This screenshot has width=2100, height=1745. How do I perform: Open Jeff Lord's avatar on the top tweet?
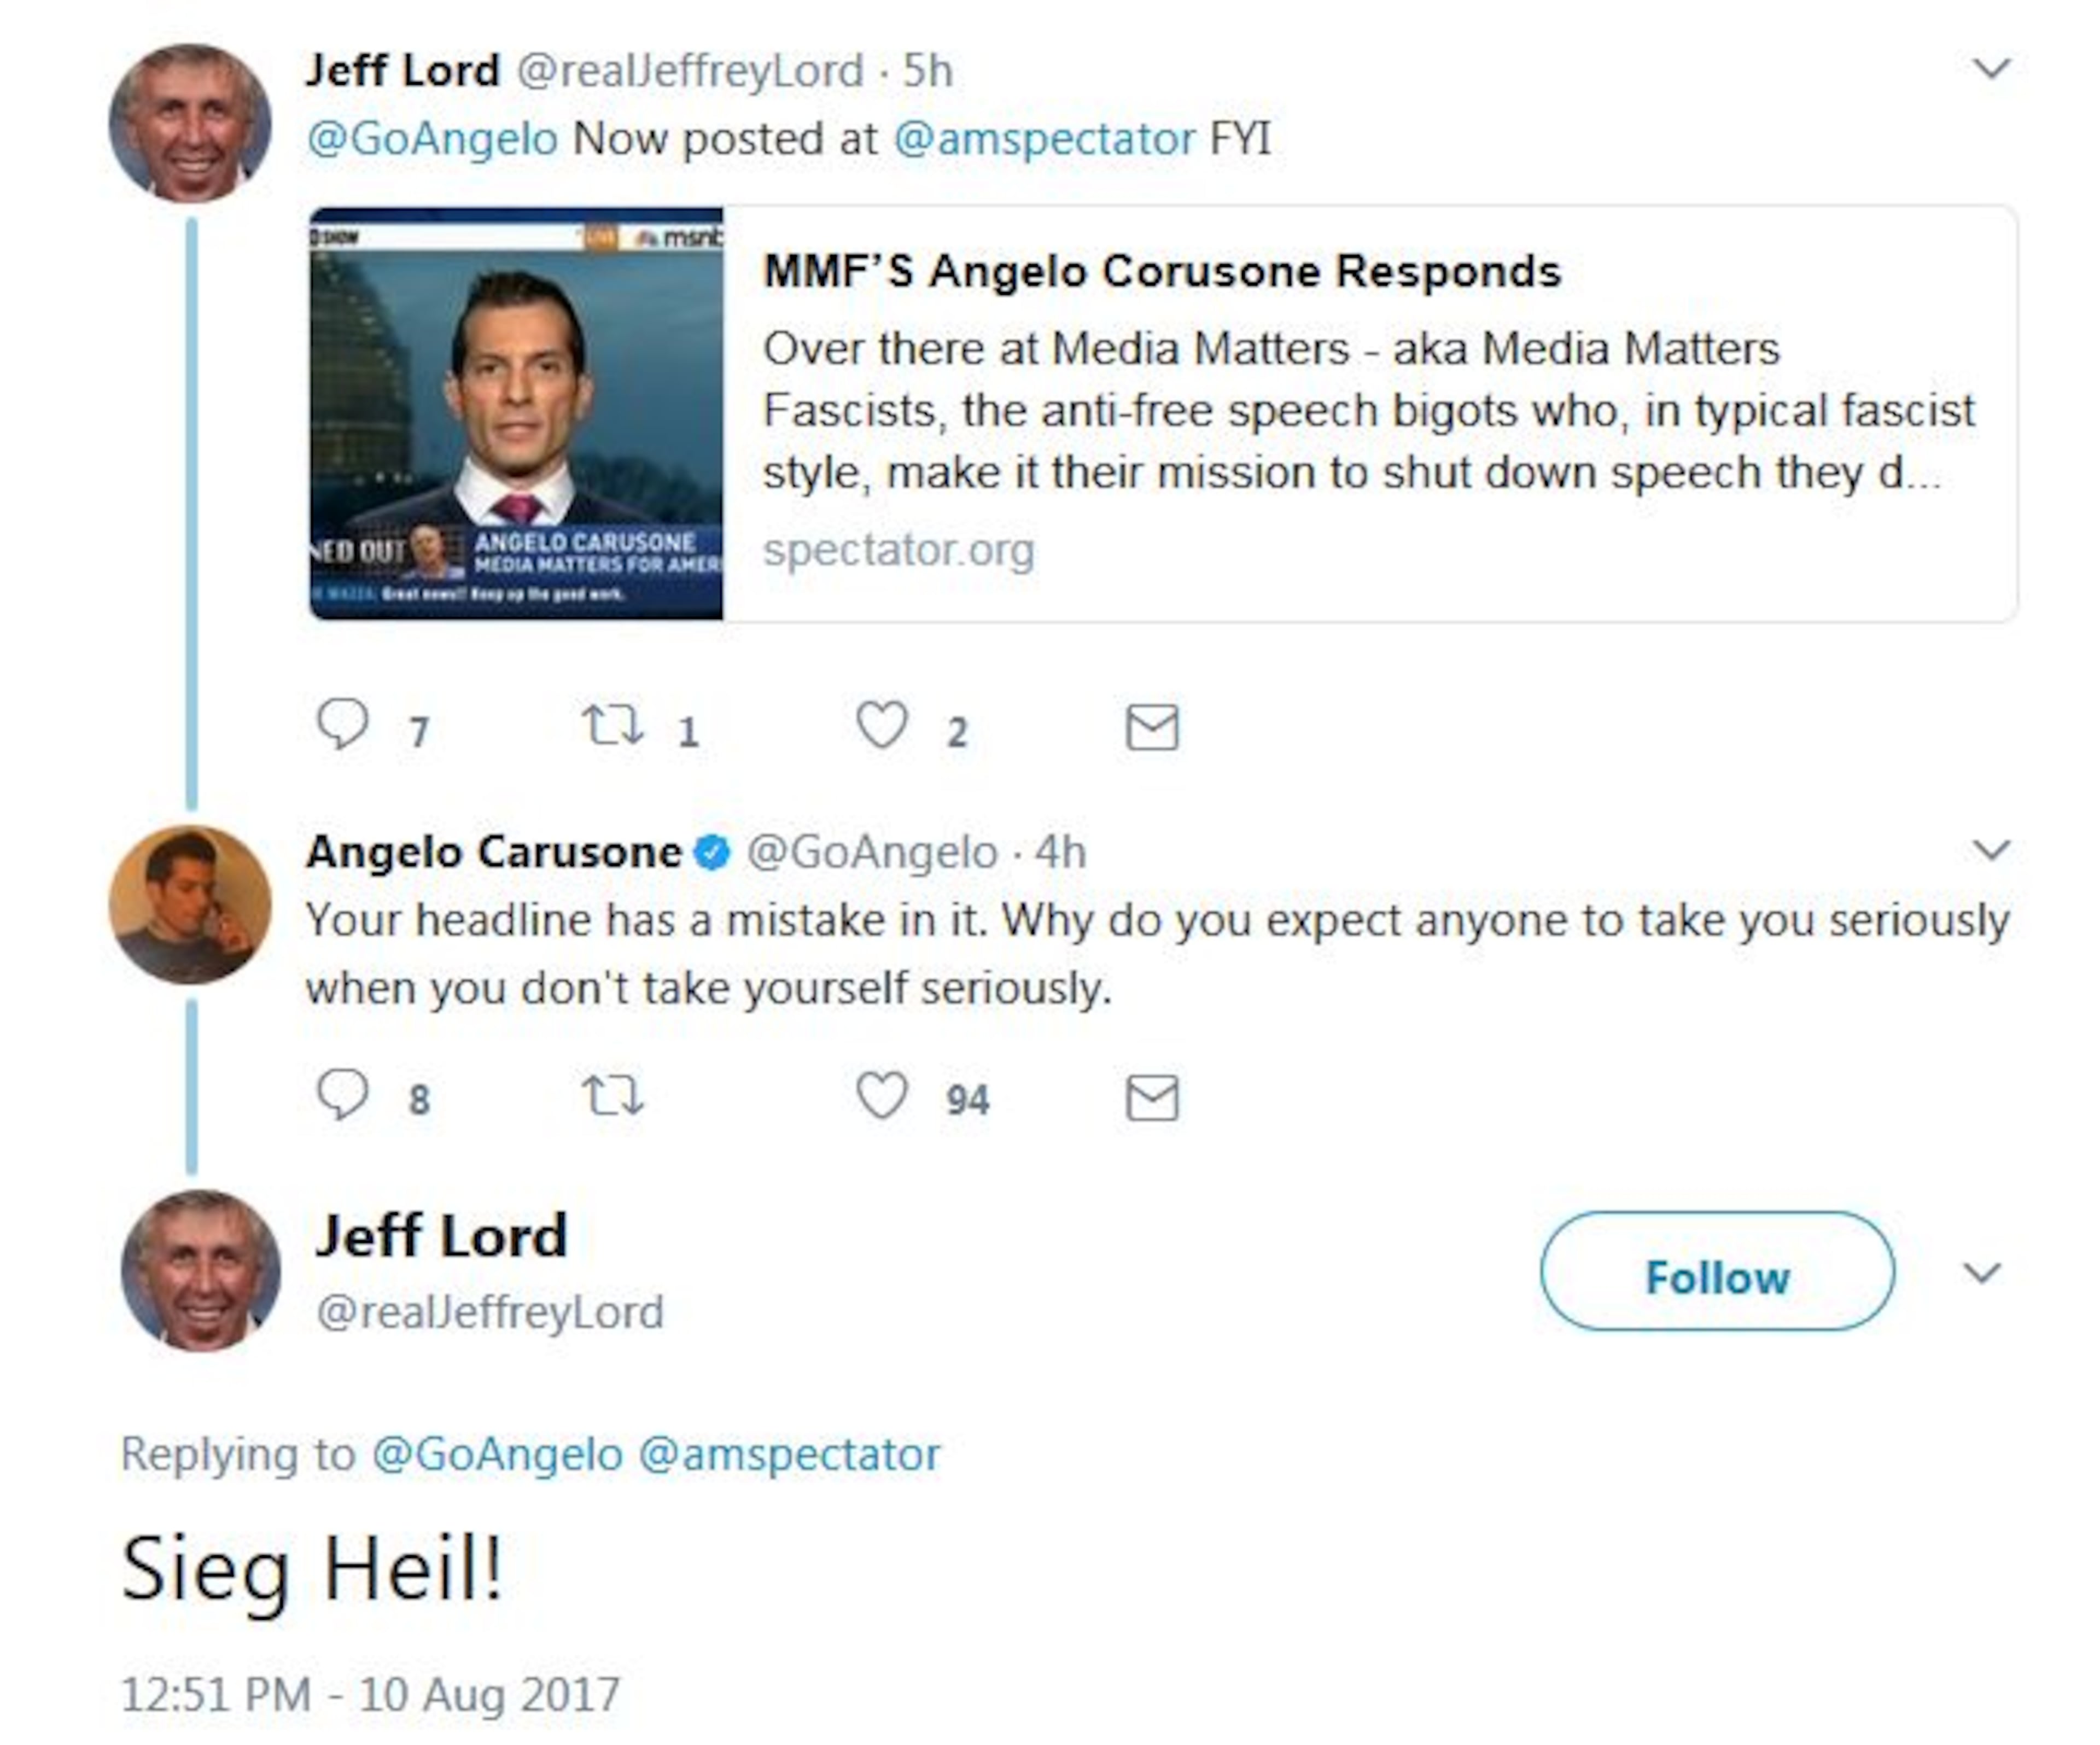point(190,124)
